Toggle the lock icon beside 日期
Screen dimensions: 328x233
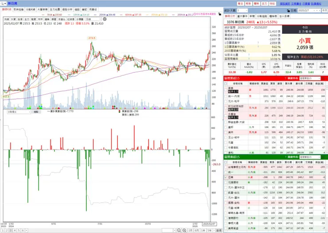pyautogui.click(x=288, y=11)
